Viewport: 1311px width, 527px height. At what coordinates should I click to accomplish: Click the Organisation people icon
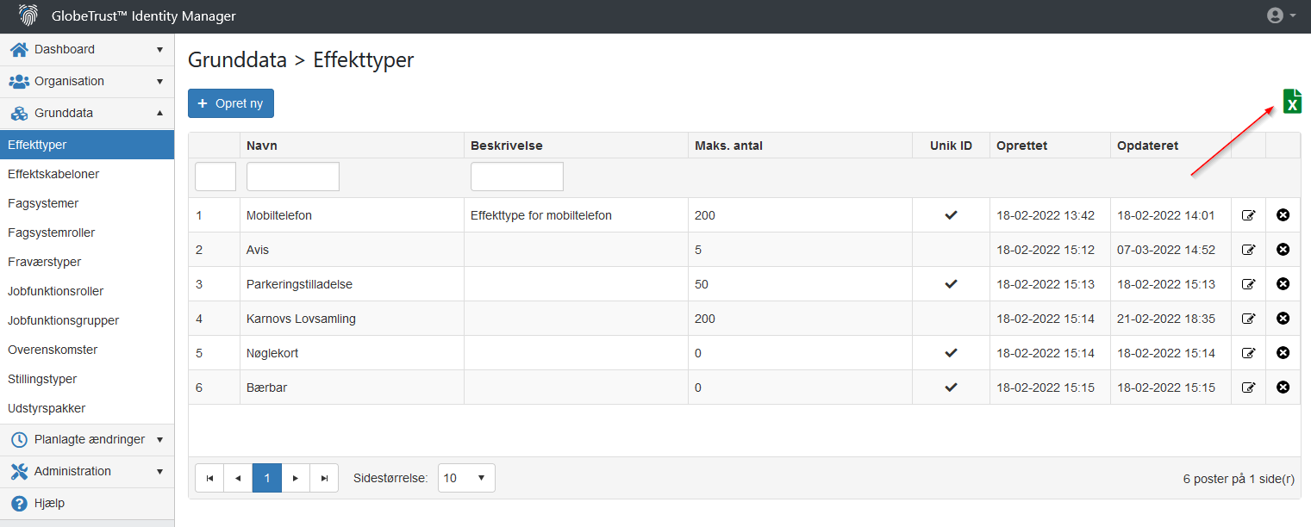tap(19, 81)
